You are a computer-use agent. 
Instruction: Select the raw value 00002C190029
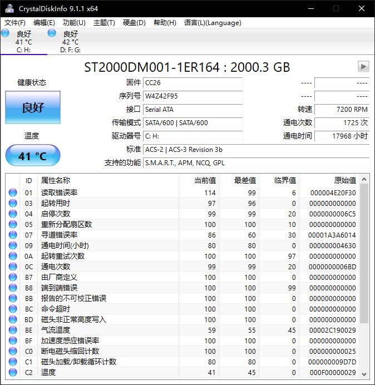[x=332, y=330]
